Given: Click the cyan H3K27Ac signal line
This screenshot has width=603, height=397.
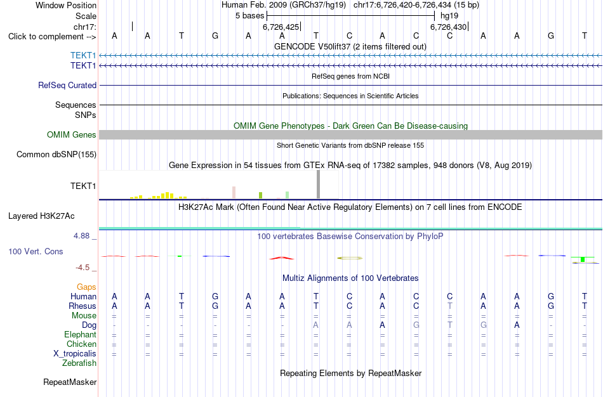Looking at the screenshot, I should pyautogui.click(x=351, y=228).
